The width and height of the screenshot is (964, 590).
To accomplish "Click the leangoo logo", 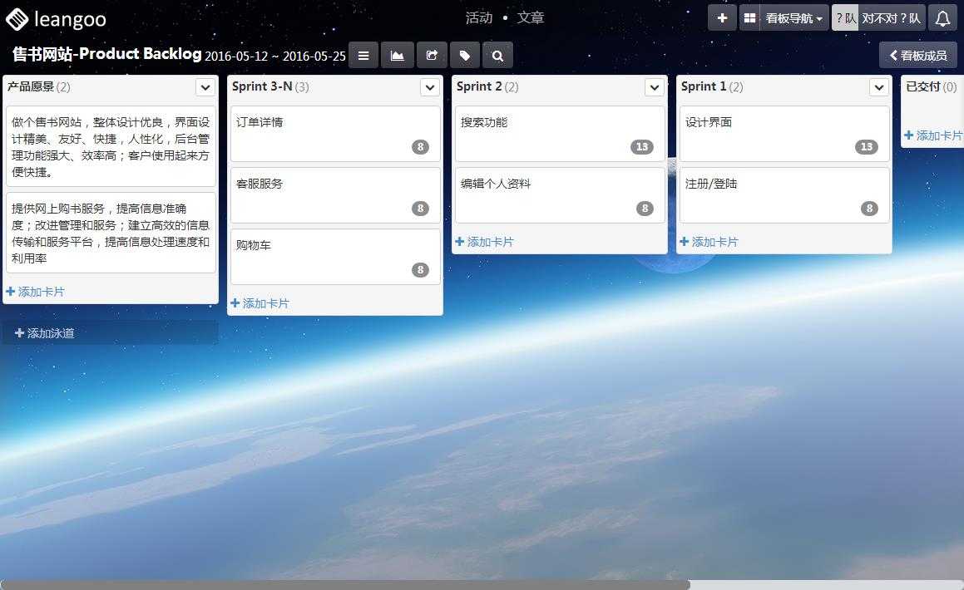I will coord(56,17).
